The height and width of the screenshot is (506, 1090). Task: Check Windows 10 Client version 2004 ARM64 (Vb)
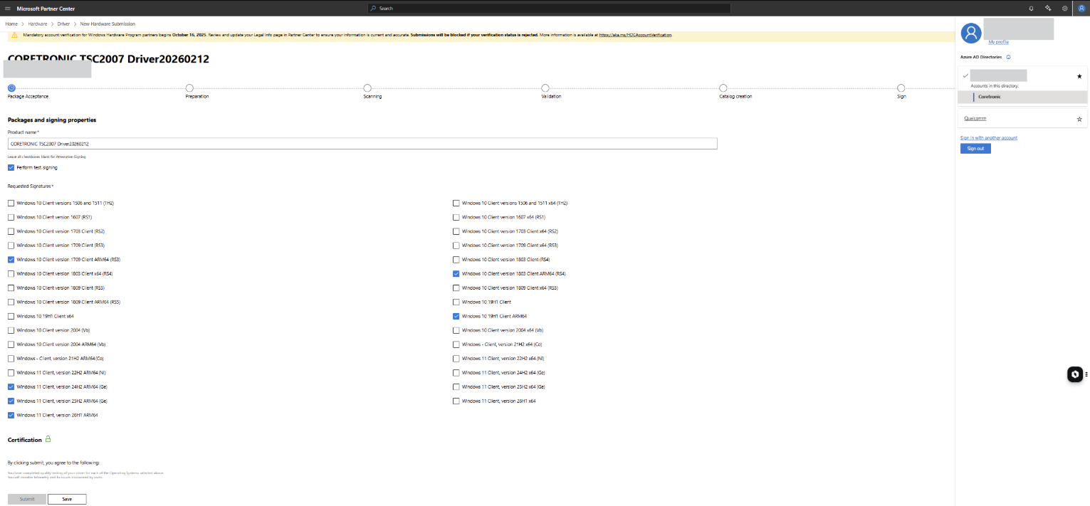coord(11,344)
